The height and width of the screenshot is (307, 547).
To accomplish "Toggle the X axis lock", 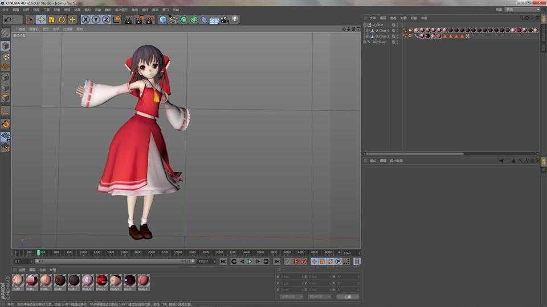I will (x=85, y=20).
